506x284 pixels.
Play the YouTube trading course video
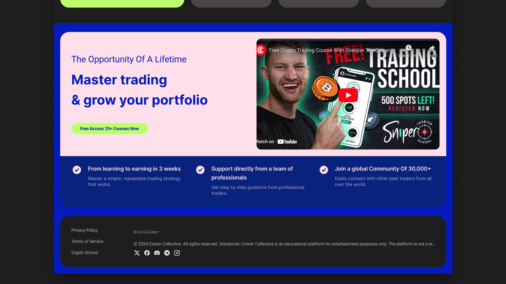point(348,95)
